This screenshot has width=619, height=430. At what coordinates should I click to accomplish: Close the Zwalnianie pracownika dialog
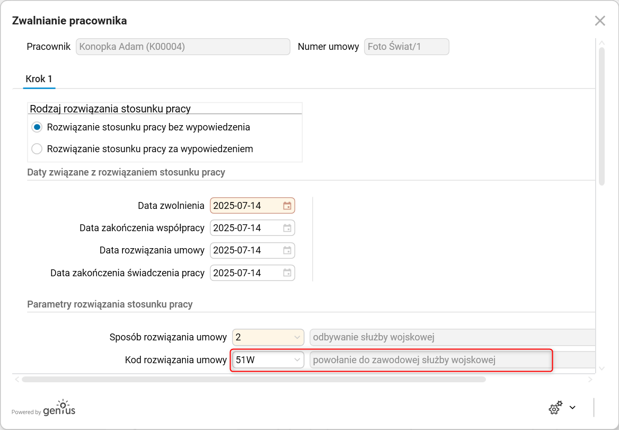[x=600, y=21]
